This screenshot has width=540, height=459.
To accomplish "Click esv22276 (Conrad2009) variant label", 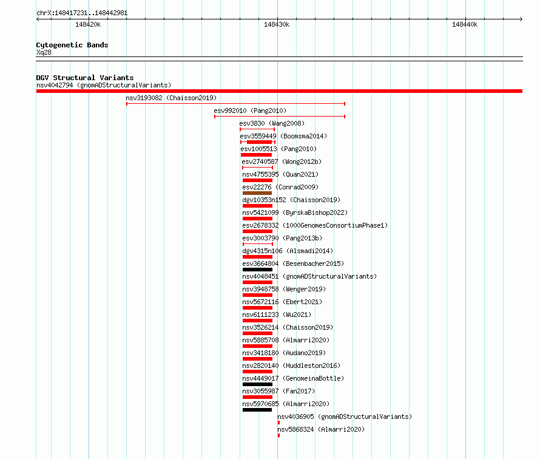I will tap(280, 187).
